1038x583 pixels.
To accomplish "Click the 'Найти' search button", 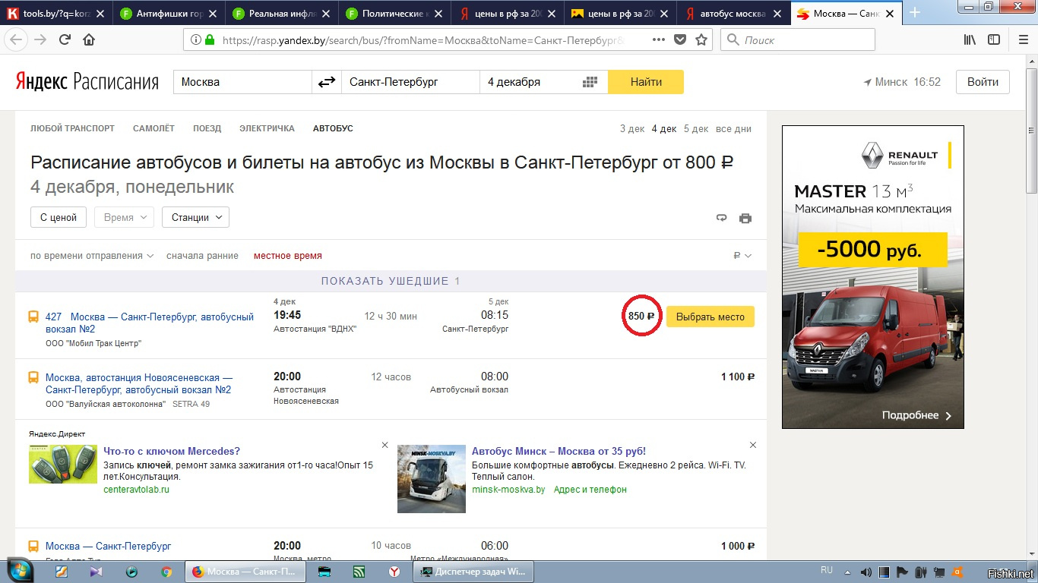I will pyautogui.click(x=646, y=82).
